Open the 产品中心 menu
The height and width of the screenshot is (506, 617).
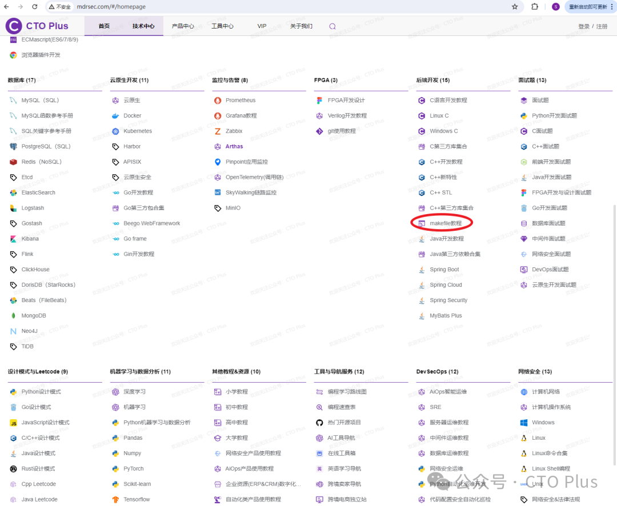(x=183, y=26)
